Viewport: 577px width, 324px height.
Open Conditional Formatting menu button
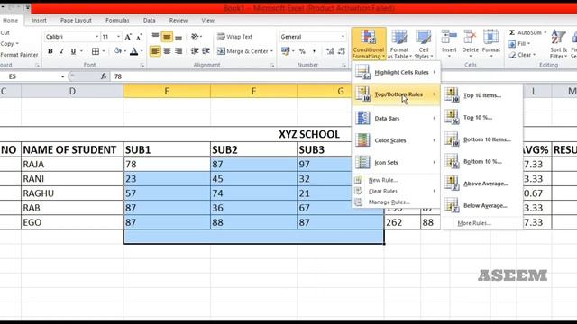coord(369,44)
